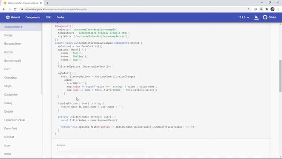Open the theme picker paint bucket icon
The image size is (282, 159).
[256, 17]
